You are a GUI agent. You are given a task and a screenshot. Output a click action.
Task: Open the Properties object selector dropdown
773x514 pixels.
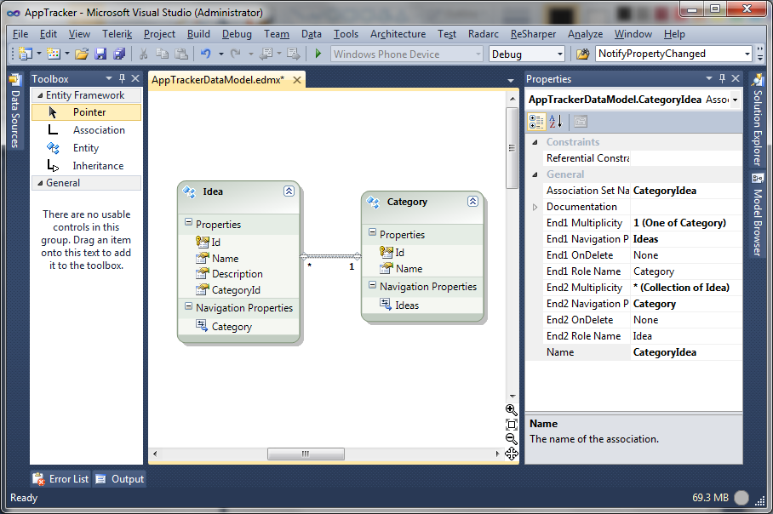(735, 100)
